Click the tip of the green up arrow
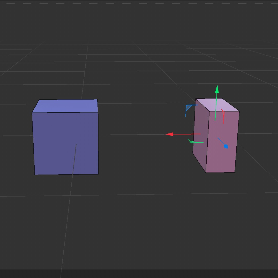 tap(217, 87)
